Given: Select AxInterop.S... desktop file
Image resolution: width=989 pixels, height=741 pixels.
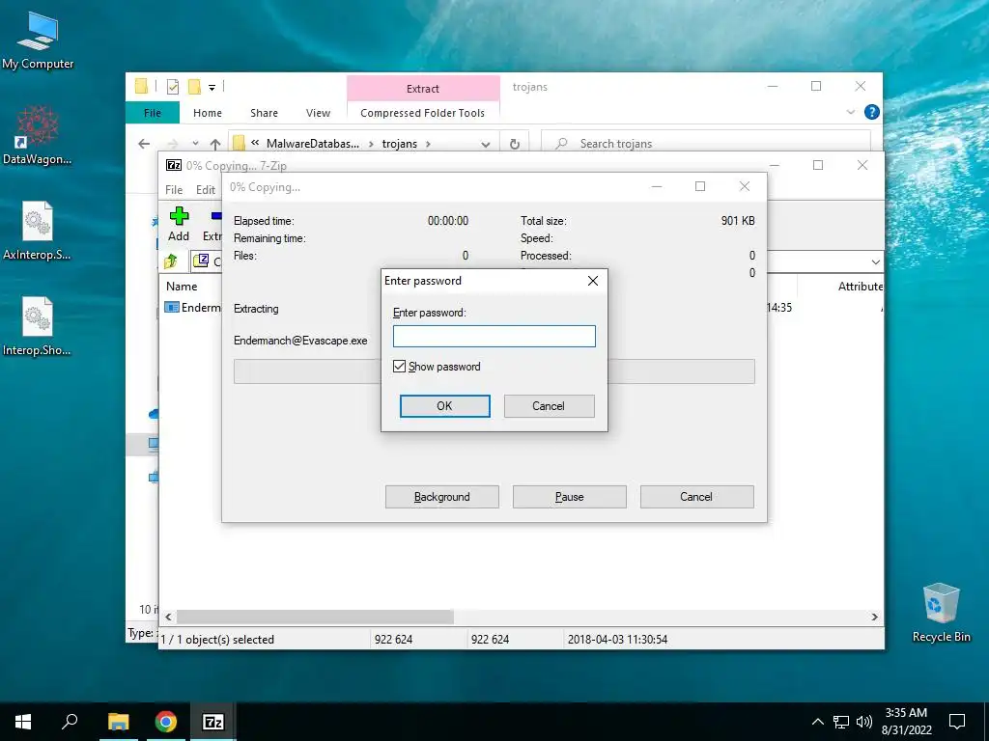Looking at the screenshot, I should [38, 231].
